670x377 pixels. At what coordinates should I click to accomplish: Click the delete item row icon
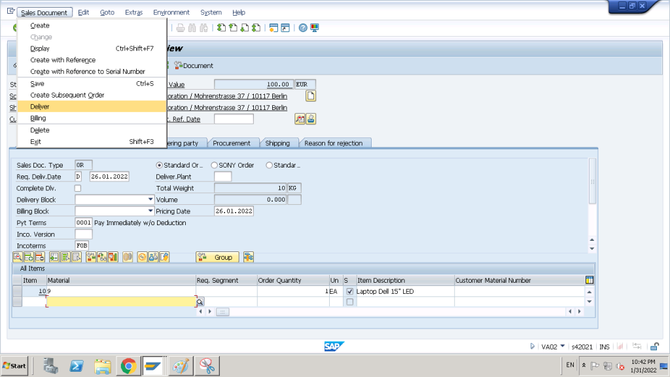[40, 257]
